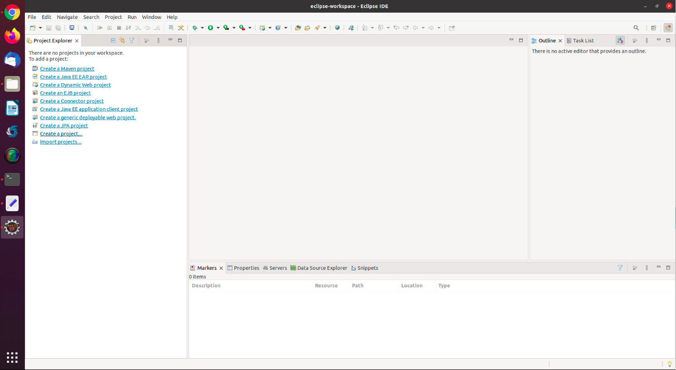Click the lightbulb tip icon in status bar

coord(669,364)
